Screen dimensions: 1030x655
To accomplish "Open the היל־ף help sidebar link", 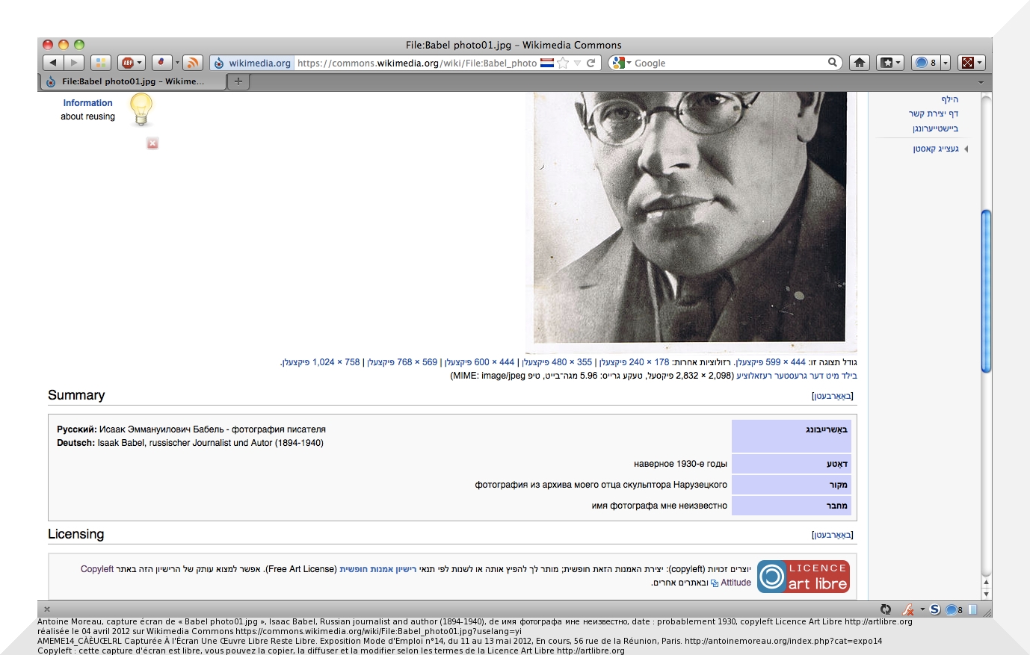I will [x=949, y=99].
